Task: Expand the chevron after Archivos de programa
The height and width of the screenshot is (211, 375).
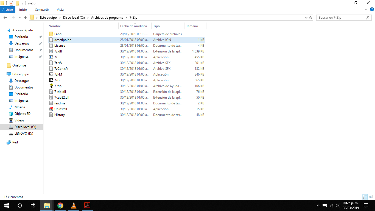Action: [x=126, y=18]
